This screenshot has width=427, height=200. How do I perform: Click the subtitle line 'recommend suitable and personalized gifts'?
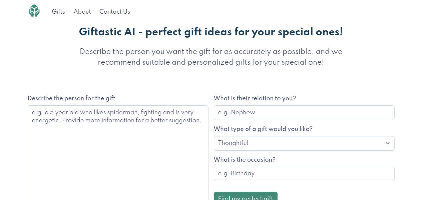click(x=211, y=62)
